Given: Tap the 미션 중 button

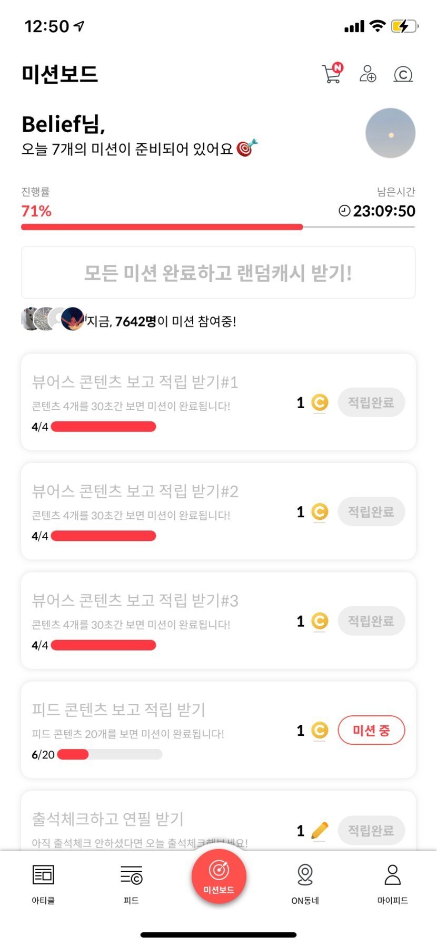Looking at the screenshot, I should pyautogui.click(x=371, y=730).
